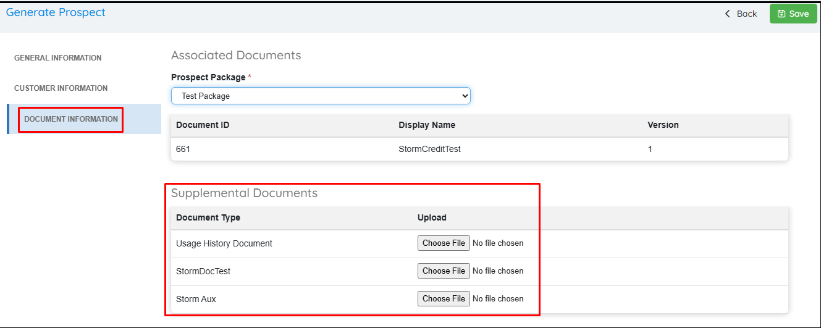Click the Document ID column header
This screenshot has width=821, height=328.
coord(202,125)
